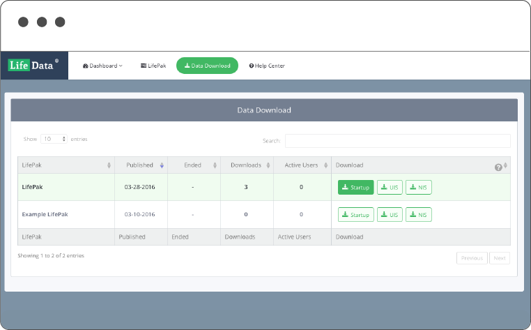This screenshot has width=531, height=330.
Task: Click the 03-28-2016 published date
Action: 139,187
